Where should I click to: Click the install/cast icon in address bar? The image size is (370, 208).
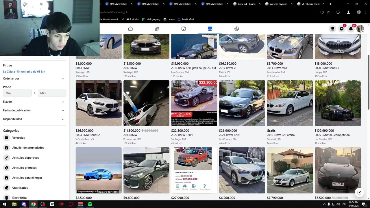322,12
